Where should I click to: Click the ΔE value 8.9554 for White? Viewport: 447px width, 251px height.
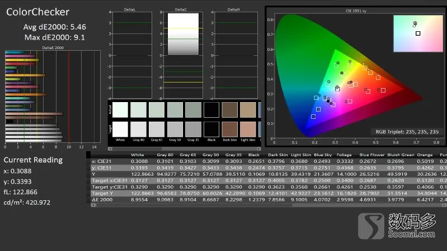[x=139, y=200]
